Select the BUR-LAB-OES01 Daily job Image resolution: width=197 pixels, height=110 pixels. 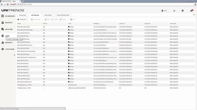coord(23,70)
